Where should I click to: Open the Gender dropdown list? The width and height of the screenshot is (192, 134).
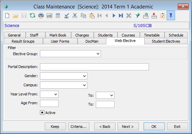(84, 76)
